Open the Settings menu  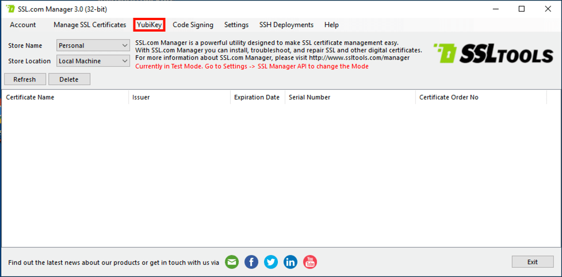click(x=236, y=25)
